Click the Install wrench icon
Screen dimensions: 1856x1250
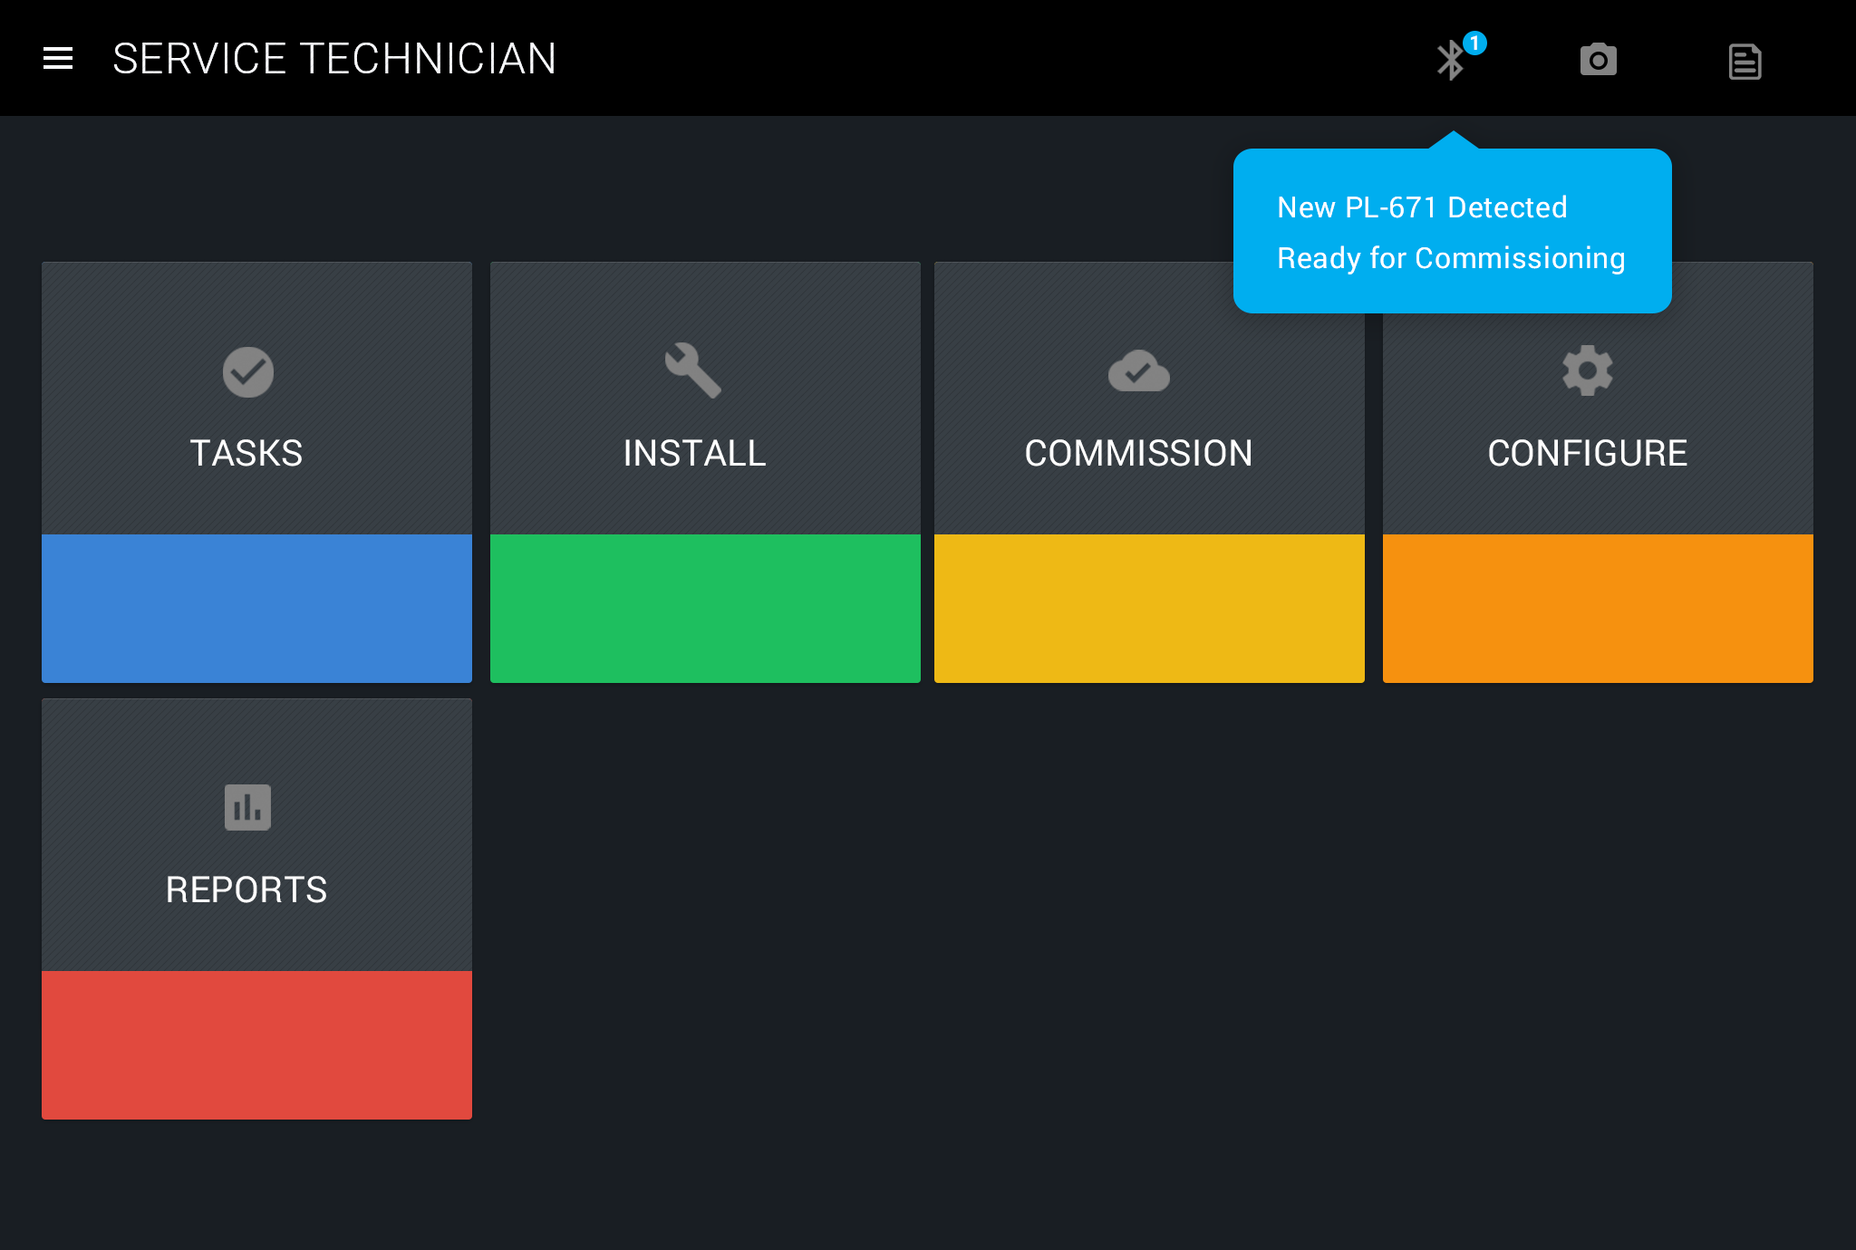pos(693,370)
